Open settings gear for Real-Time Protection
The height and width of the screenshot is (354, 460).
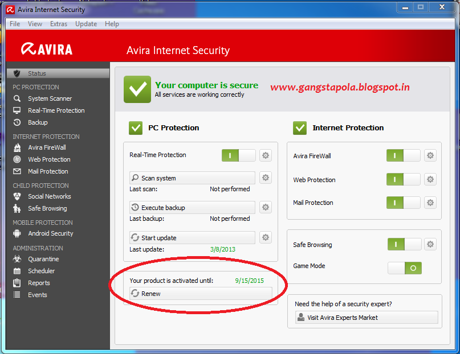coord(266,155)
